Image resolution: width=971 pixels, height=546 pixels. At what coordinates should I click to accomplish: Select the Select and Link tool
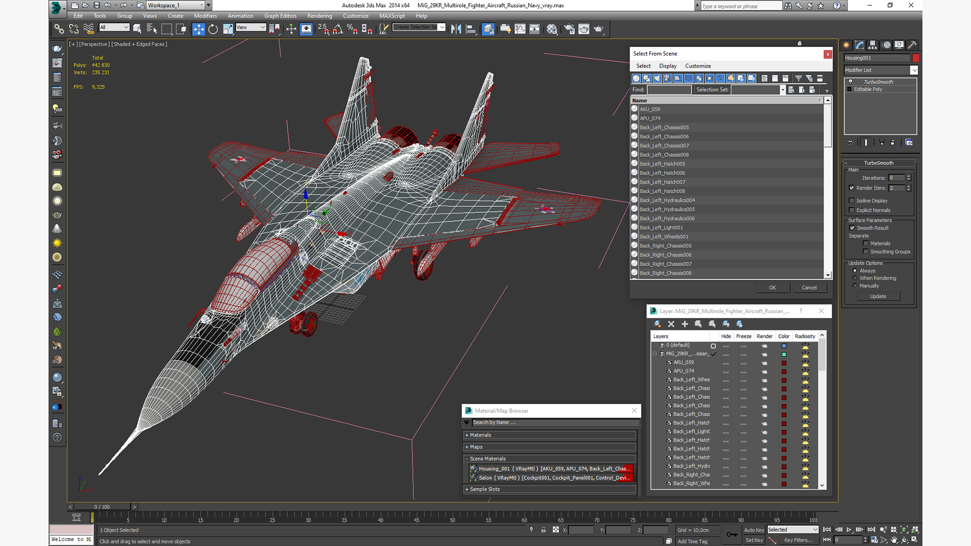click(x=59, y=29)
